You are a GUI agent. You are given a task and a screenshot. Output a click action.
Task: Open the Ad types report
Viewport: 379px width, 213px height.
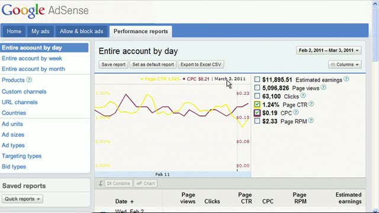pyautogui.click(x=13, y=146)
